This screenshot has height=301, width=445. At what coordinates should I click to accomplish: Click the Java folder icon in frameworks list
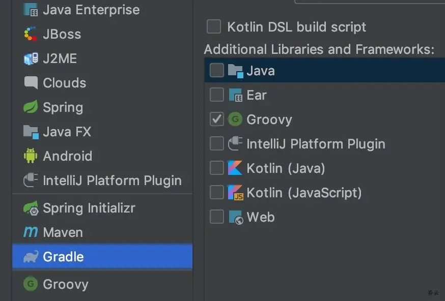click(235, 71)
